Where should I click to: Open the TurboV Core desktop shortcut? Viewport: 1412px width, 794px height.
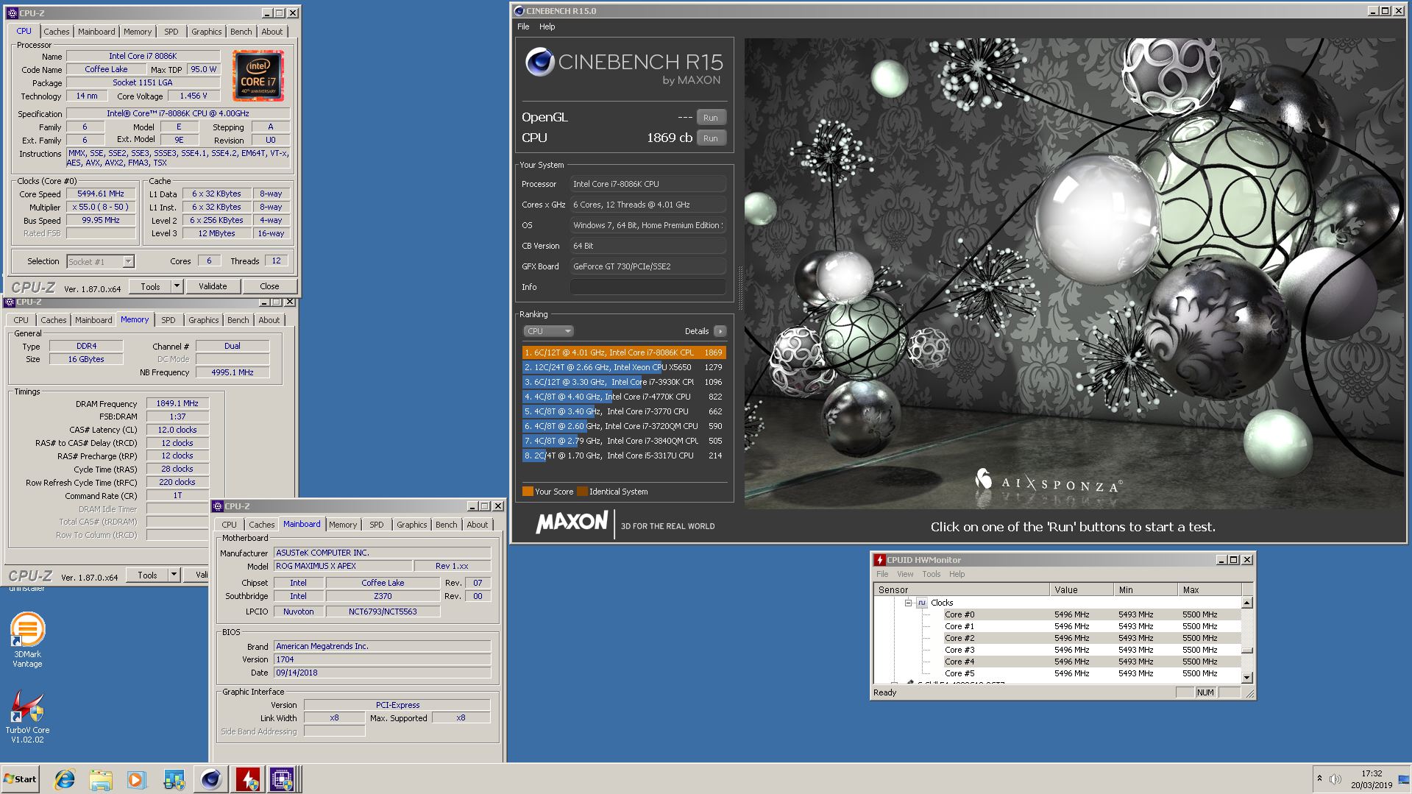click(27, 717)
